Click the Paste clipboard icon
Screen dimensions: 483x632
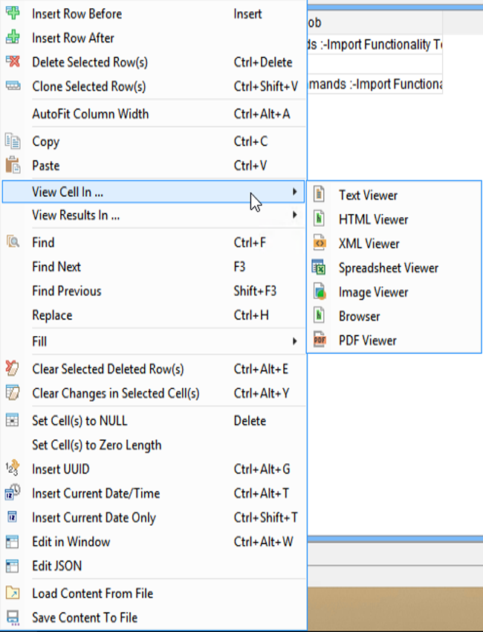click(x=13, y=165)
